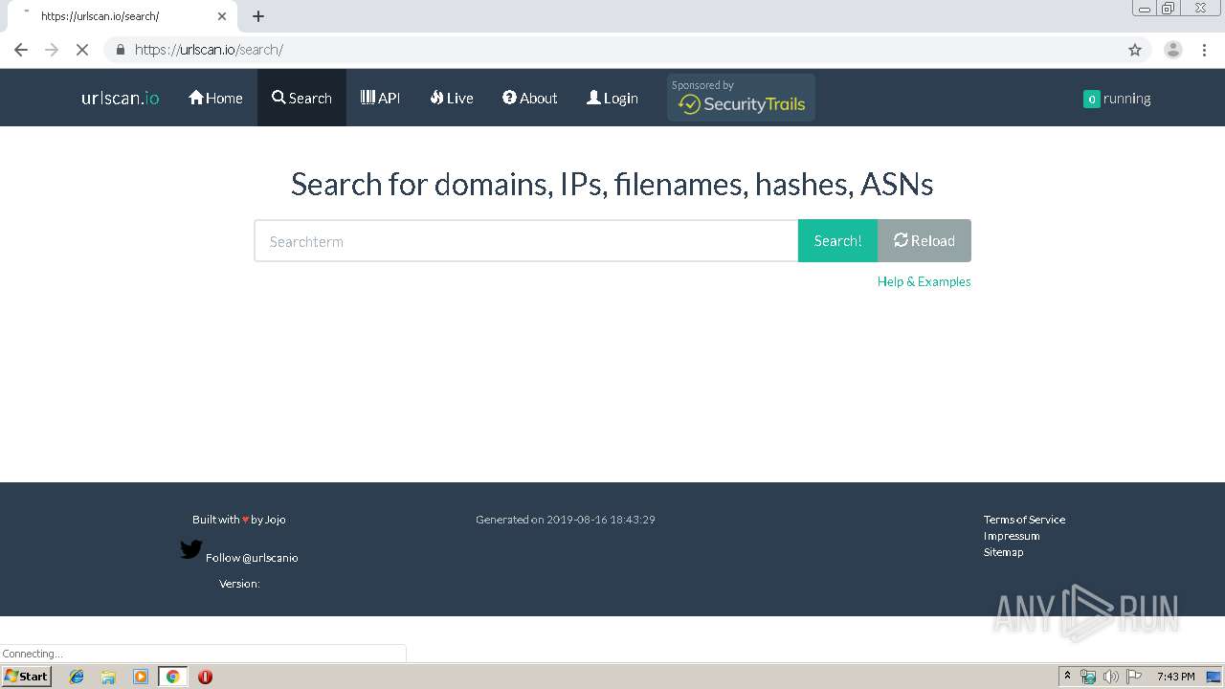
Task: Click the Action Center flag icon
Action: (1134, 677)
